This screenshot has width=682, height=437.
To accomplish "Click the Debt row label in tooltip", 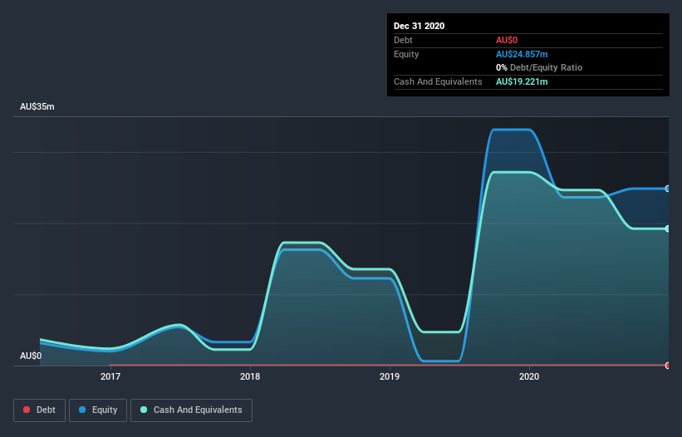I will [x=403, y=40].
